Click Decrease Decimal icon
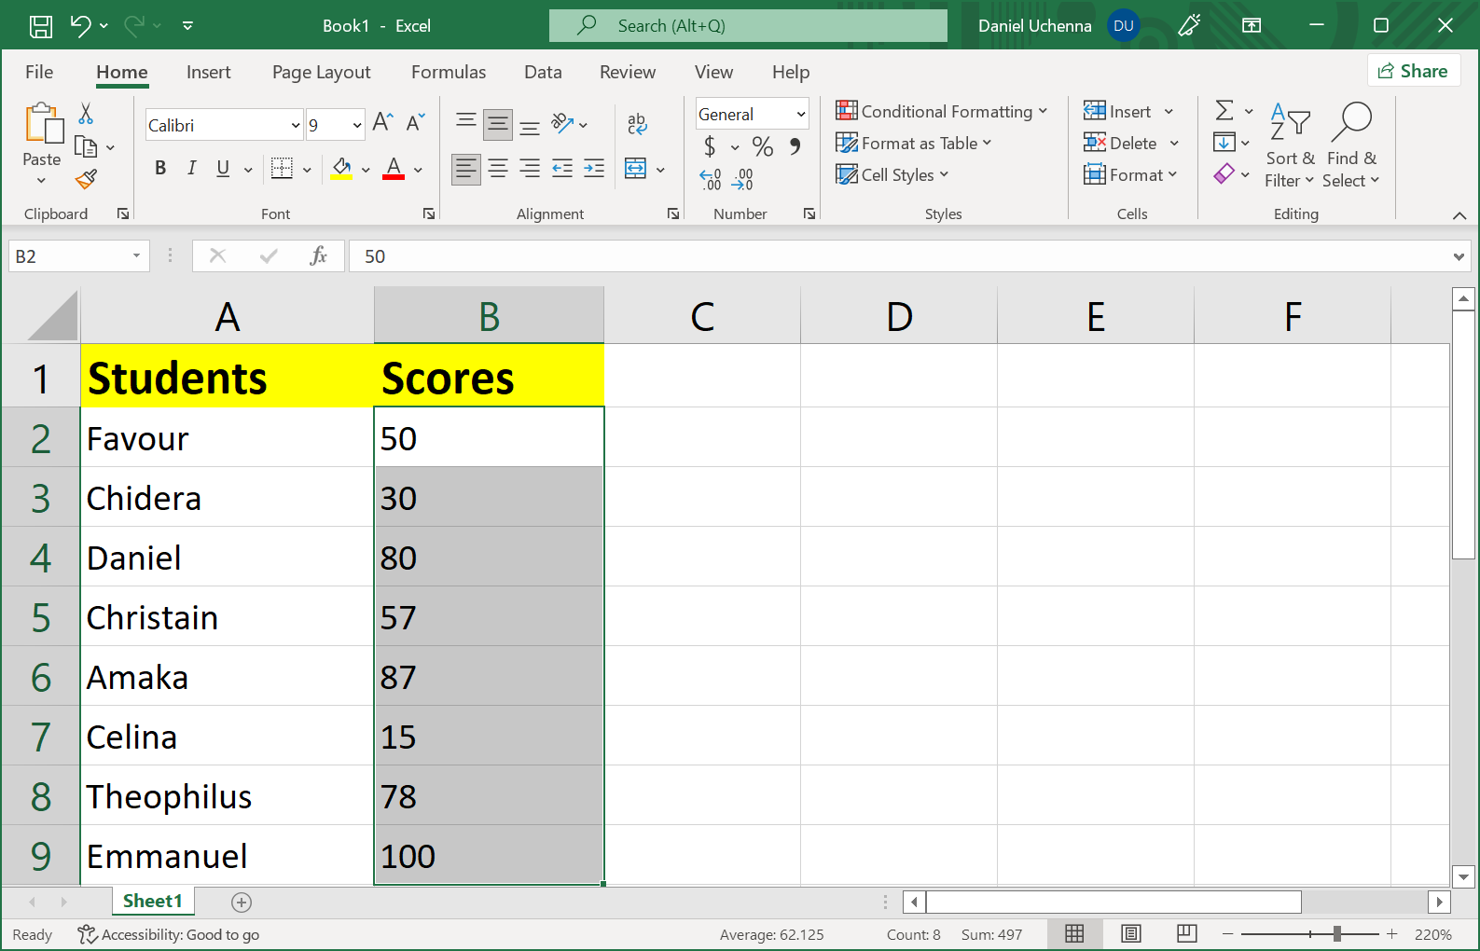 [x=743, y=179]
